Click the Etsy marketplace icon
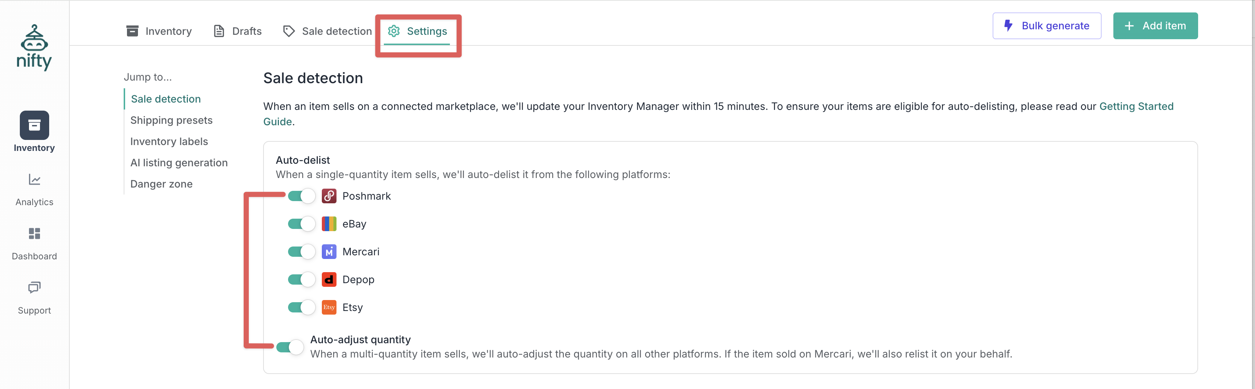The width and height of the screenshot is (1255, 389). click(329, 307)
